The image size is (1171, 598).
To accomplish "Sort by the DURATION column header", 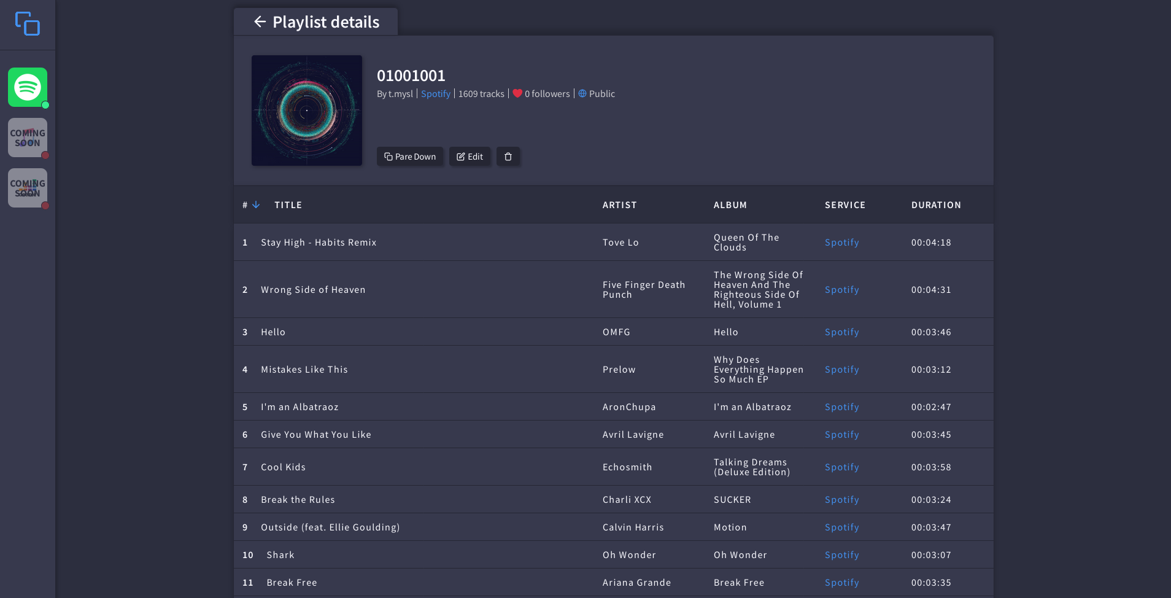I will pyautogui.click(x=936, y=205).
